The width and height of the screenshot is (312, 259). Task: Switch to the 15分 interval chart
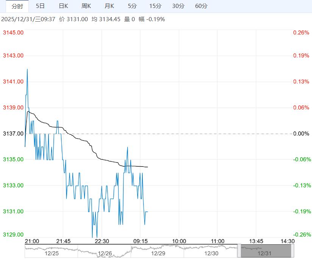155,6
